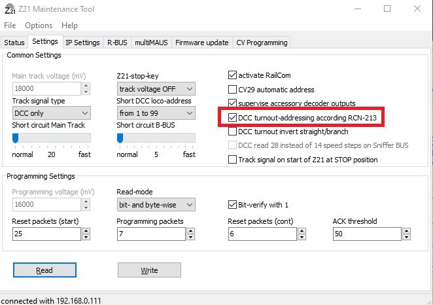Screen dimensions: 433x305
Task: Click the Main track voltage field
Action: point(46,88)
